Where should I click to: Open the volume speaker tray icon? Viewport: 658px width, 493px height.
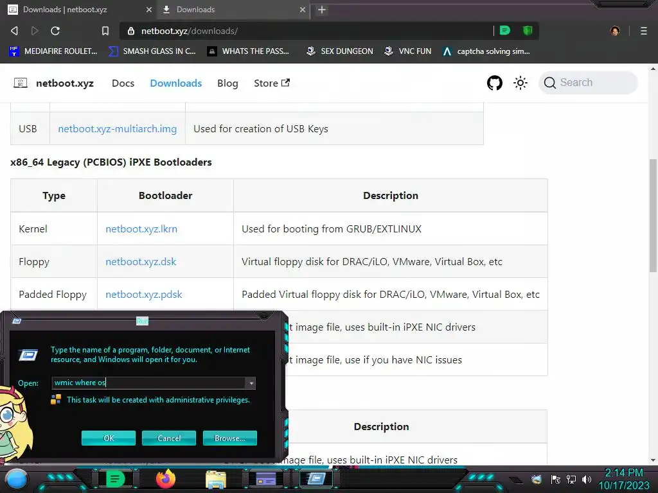click(x=587, y=480)
